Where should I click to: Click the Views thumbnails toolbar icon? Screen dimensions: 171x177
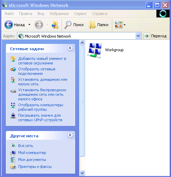(x=119, y=24)
